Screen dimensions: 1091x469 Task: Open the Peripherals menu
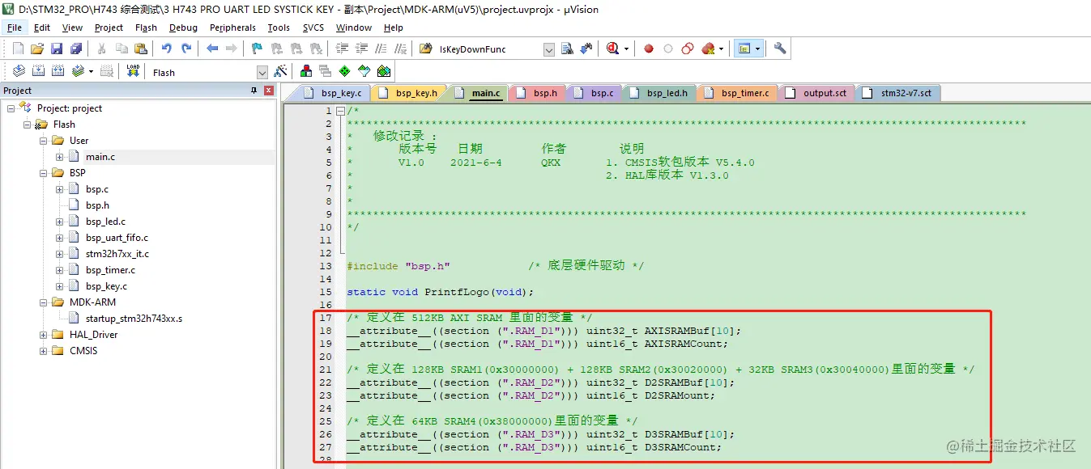click(x=232, y=27)
